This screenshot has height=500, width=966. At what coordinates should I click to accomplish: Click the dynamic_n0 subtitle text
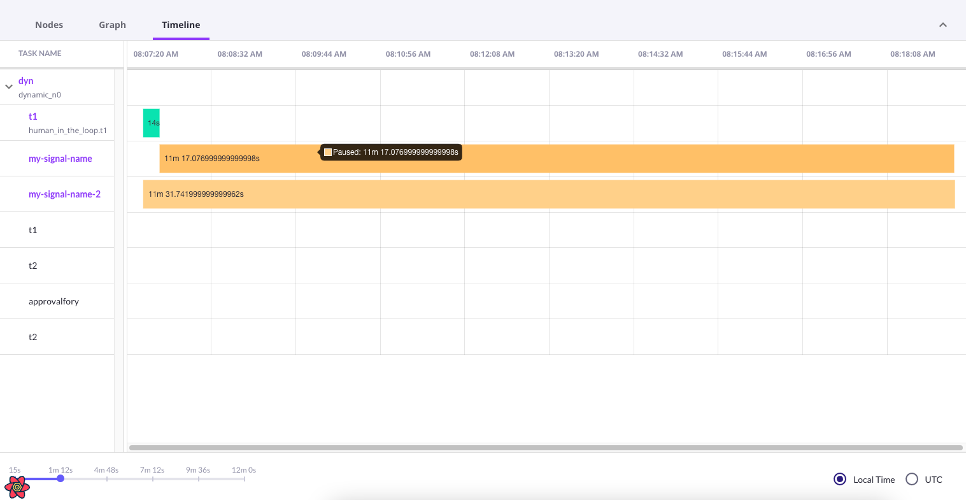(x=39, y=95)
